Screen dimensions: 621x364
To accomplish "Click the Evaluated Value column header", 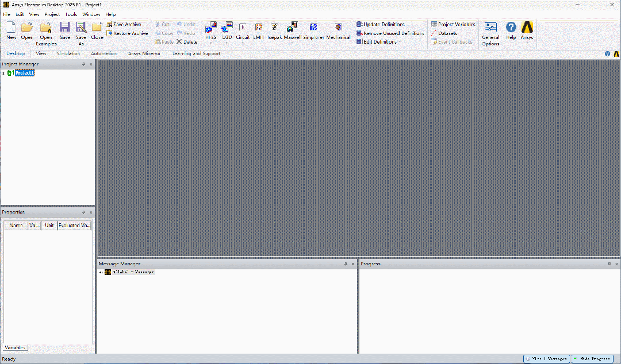I will pyautogui.click(x=74, y=225).
